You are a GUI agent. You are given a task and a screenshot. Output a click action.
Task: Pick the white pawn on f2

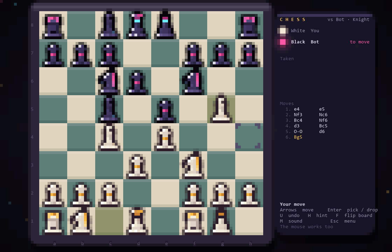pyautogui.click(x=193, y=195)
